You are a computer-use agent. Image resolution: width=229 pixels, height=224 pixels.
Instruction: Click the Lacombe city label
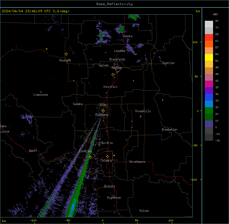120,51
